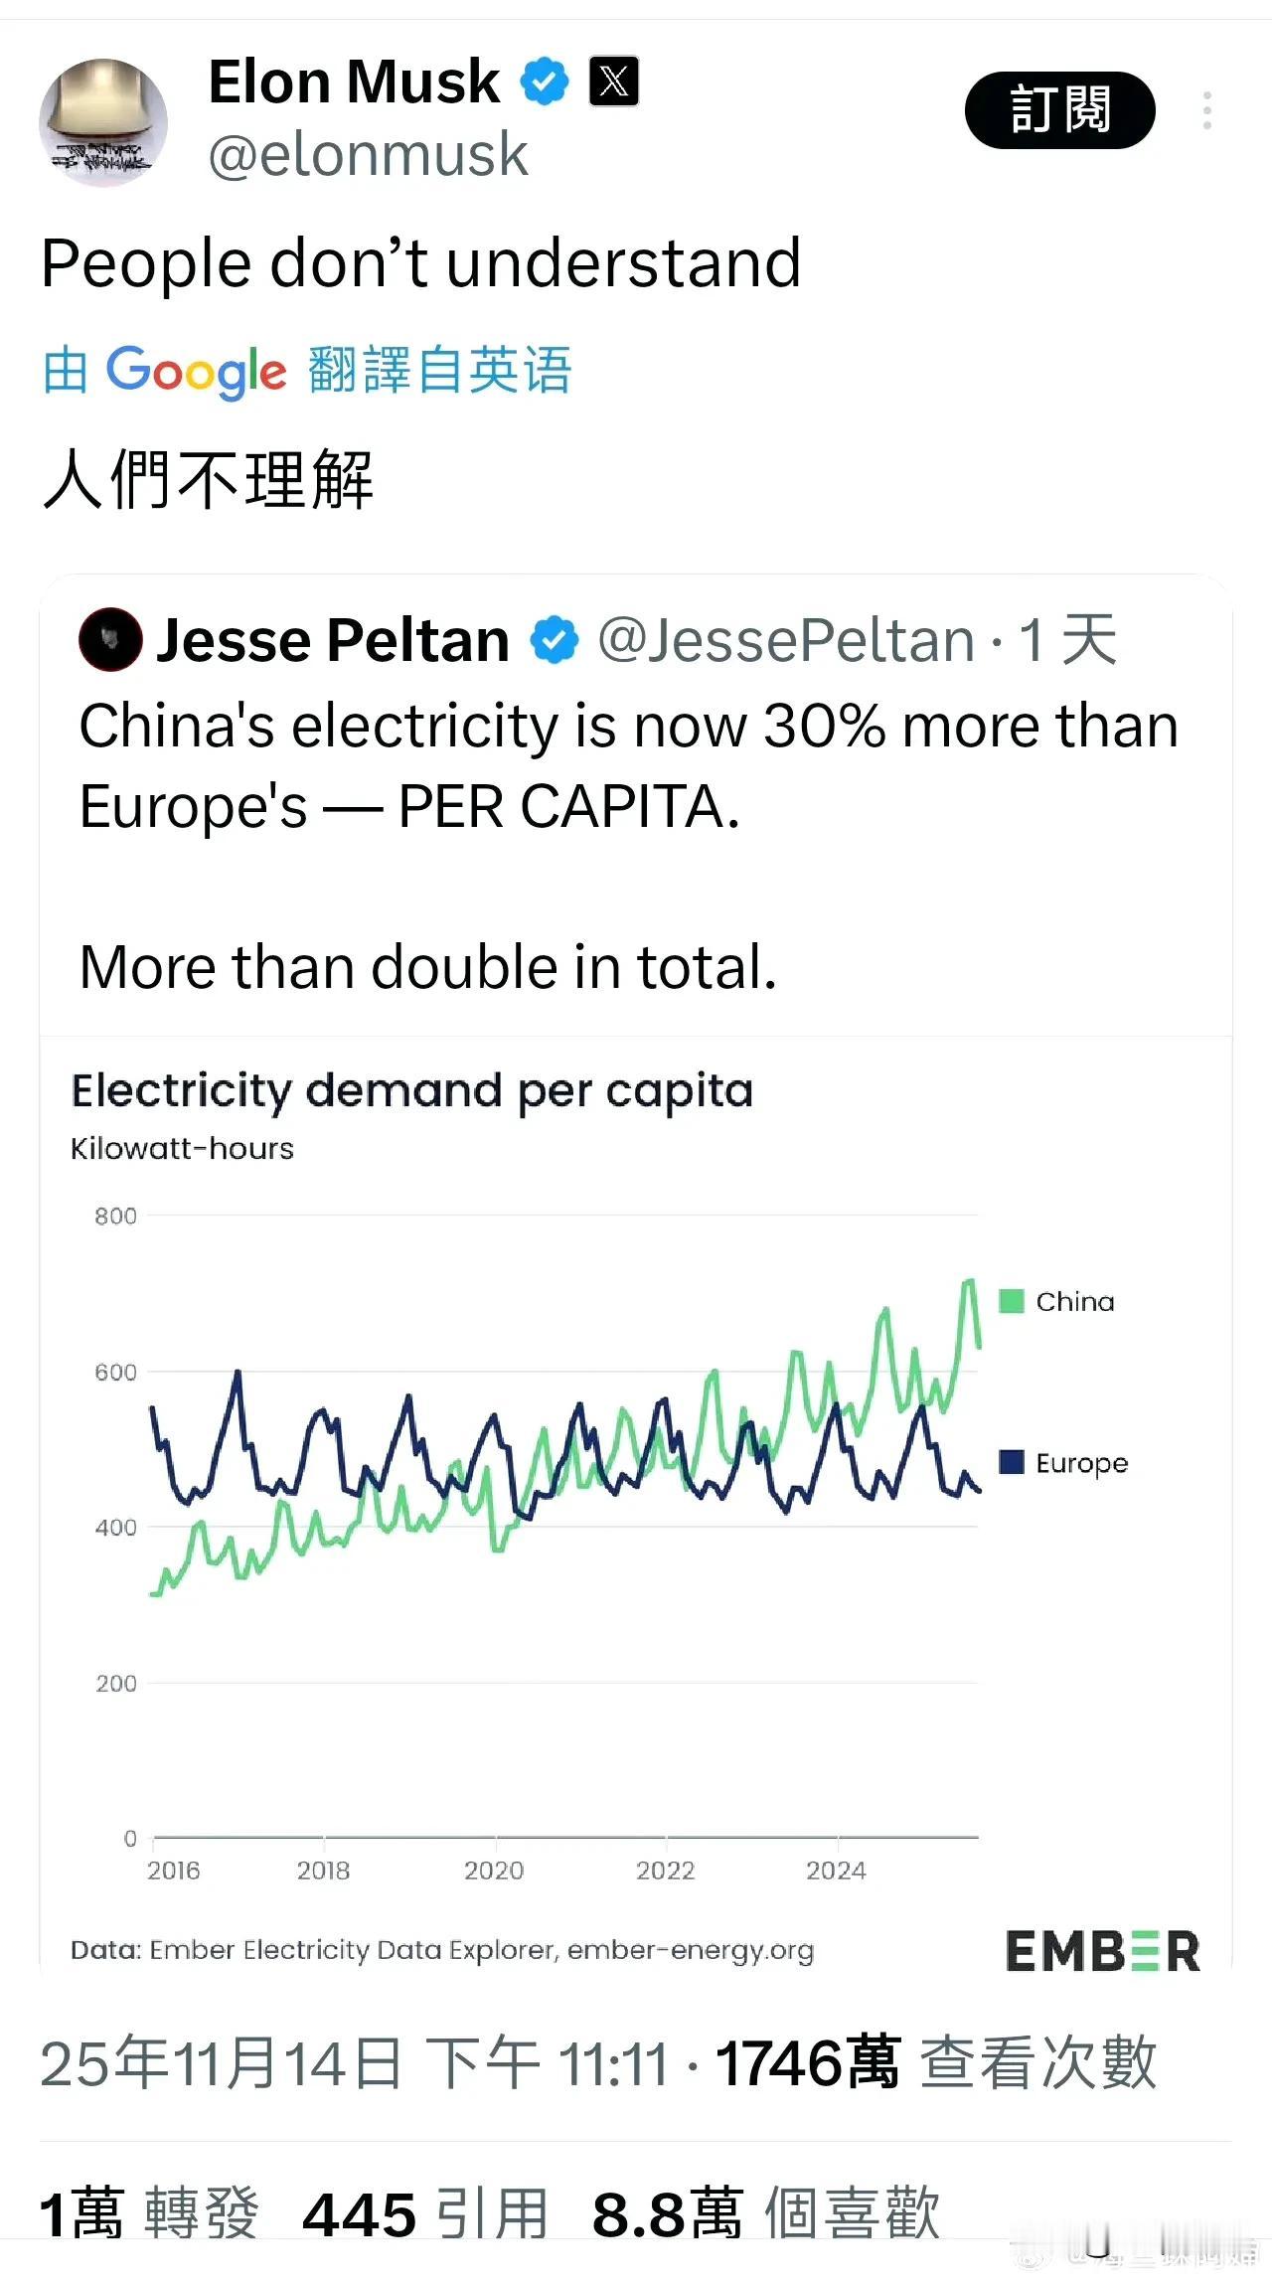Image resolution: width=1272 pixels, height=2284 pixels.
Task: Toggle the China legend entry on the chart
Action: click(1056, 1300)
